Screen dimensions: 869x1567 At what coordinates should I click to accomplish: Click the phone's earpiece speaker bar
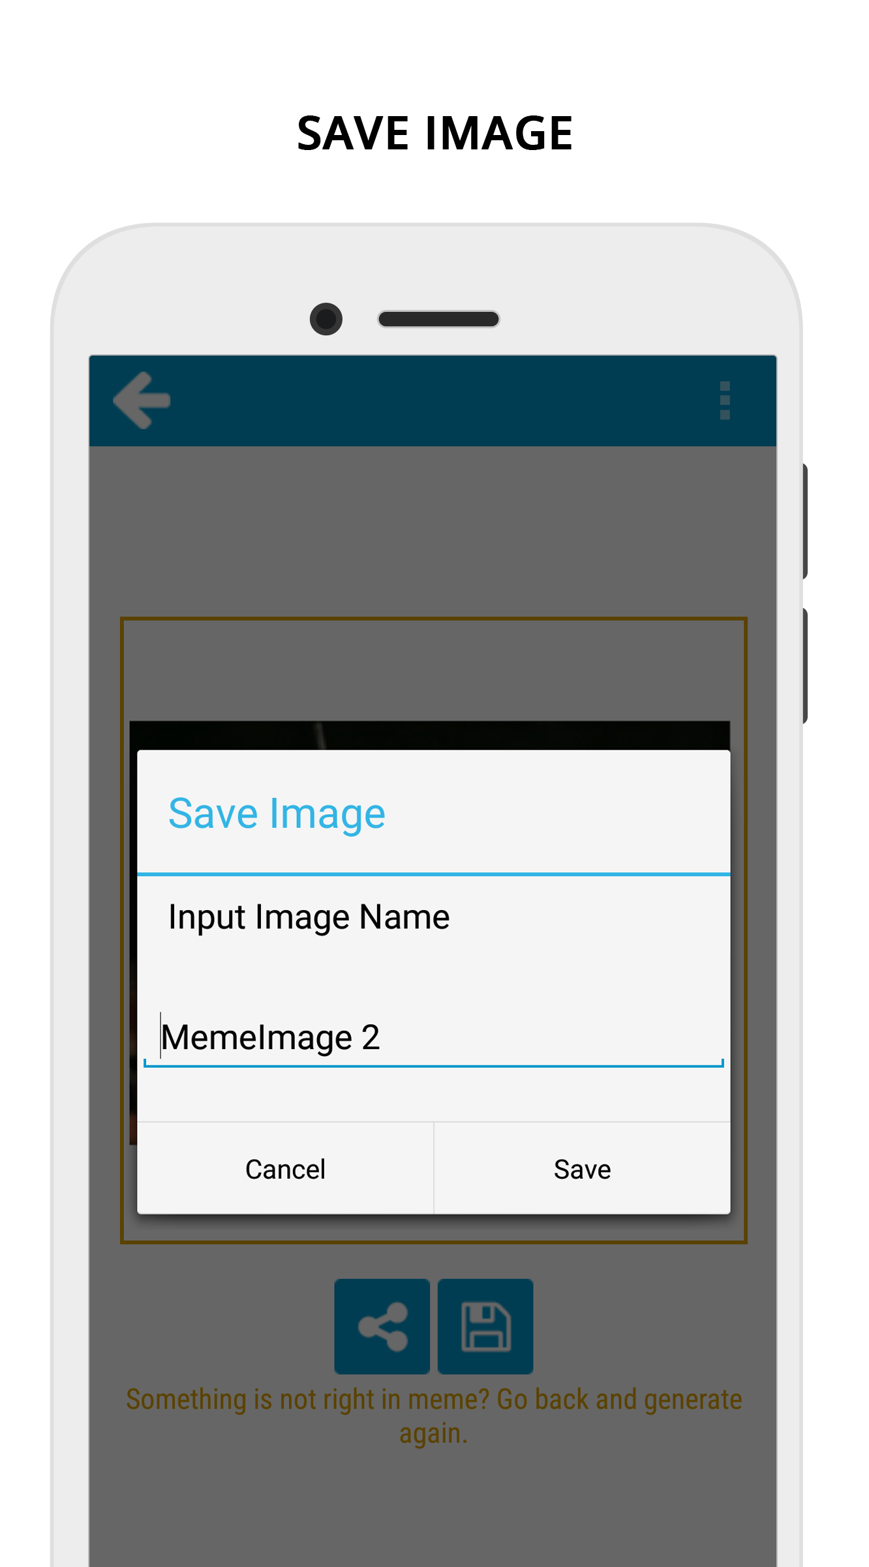pos(438,319)
